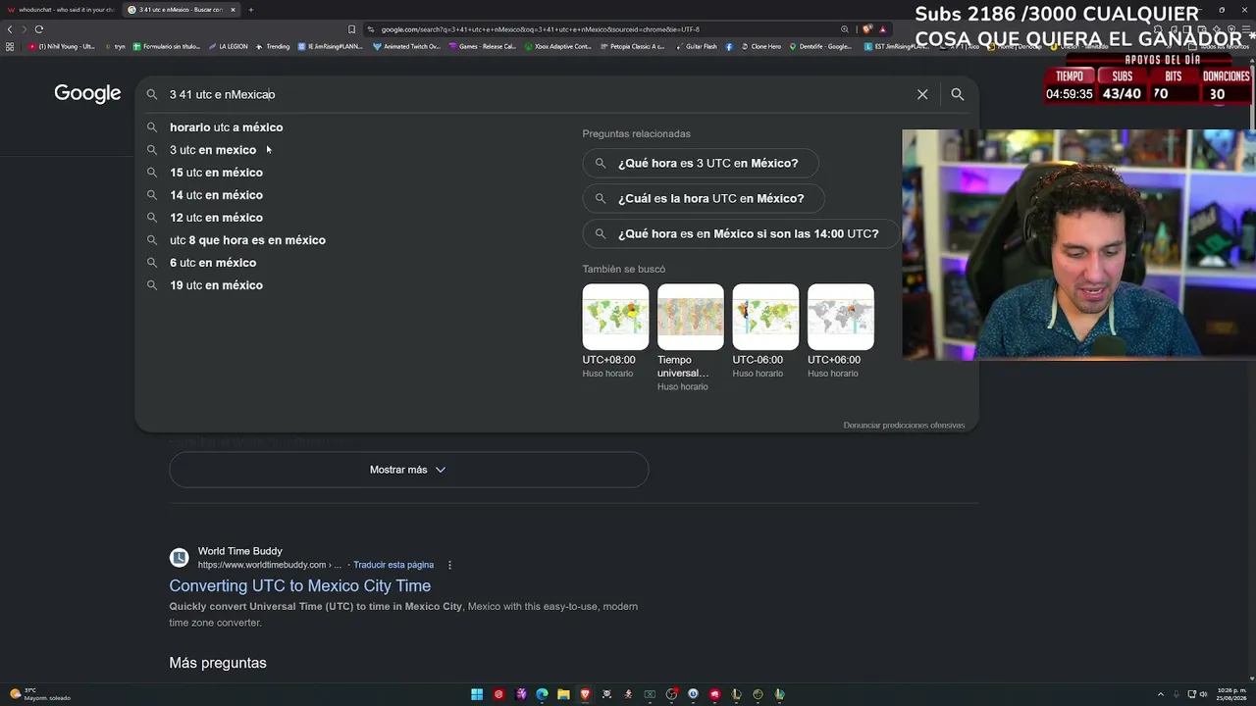This screenshot has width=1256, height=706.
Task: Click the 'Más preguntas' heading
Action: tap(218, 663)
